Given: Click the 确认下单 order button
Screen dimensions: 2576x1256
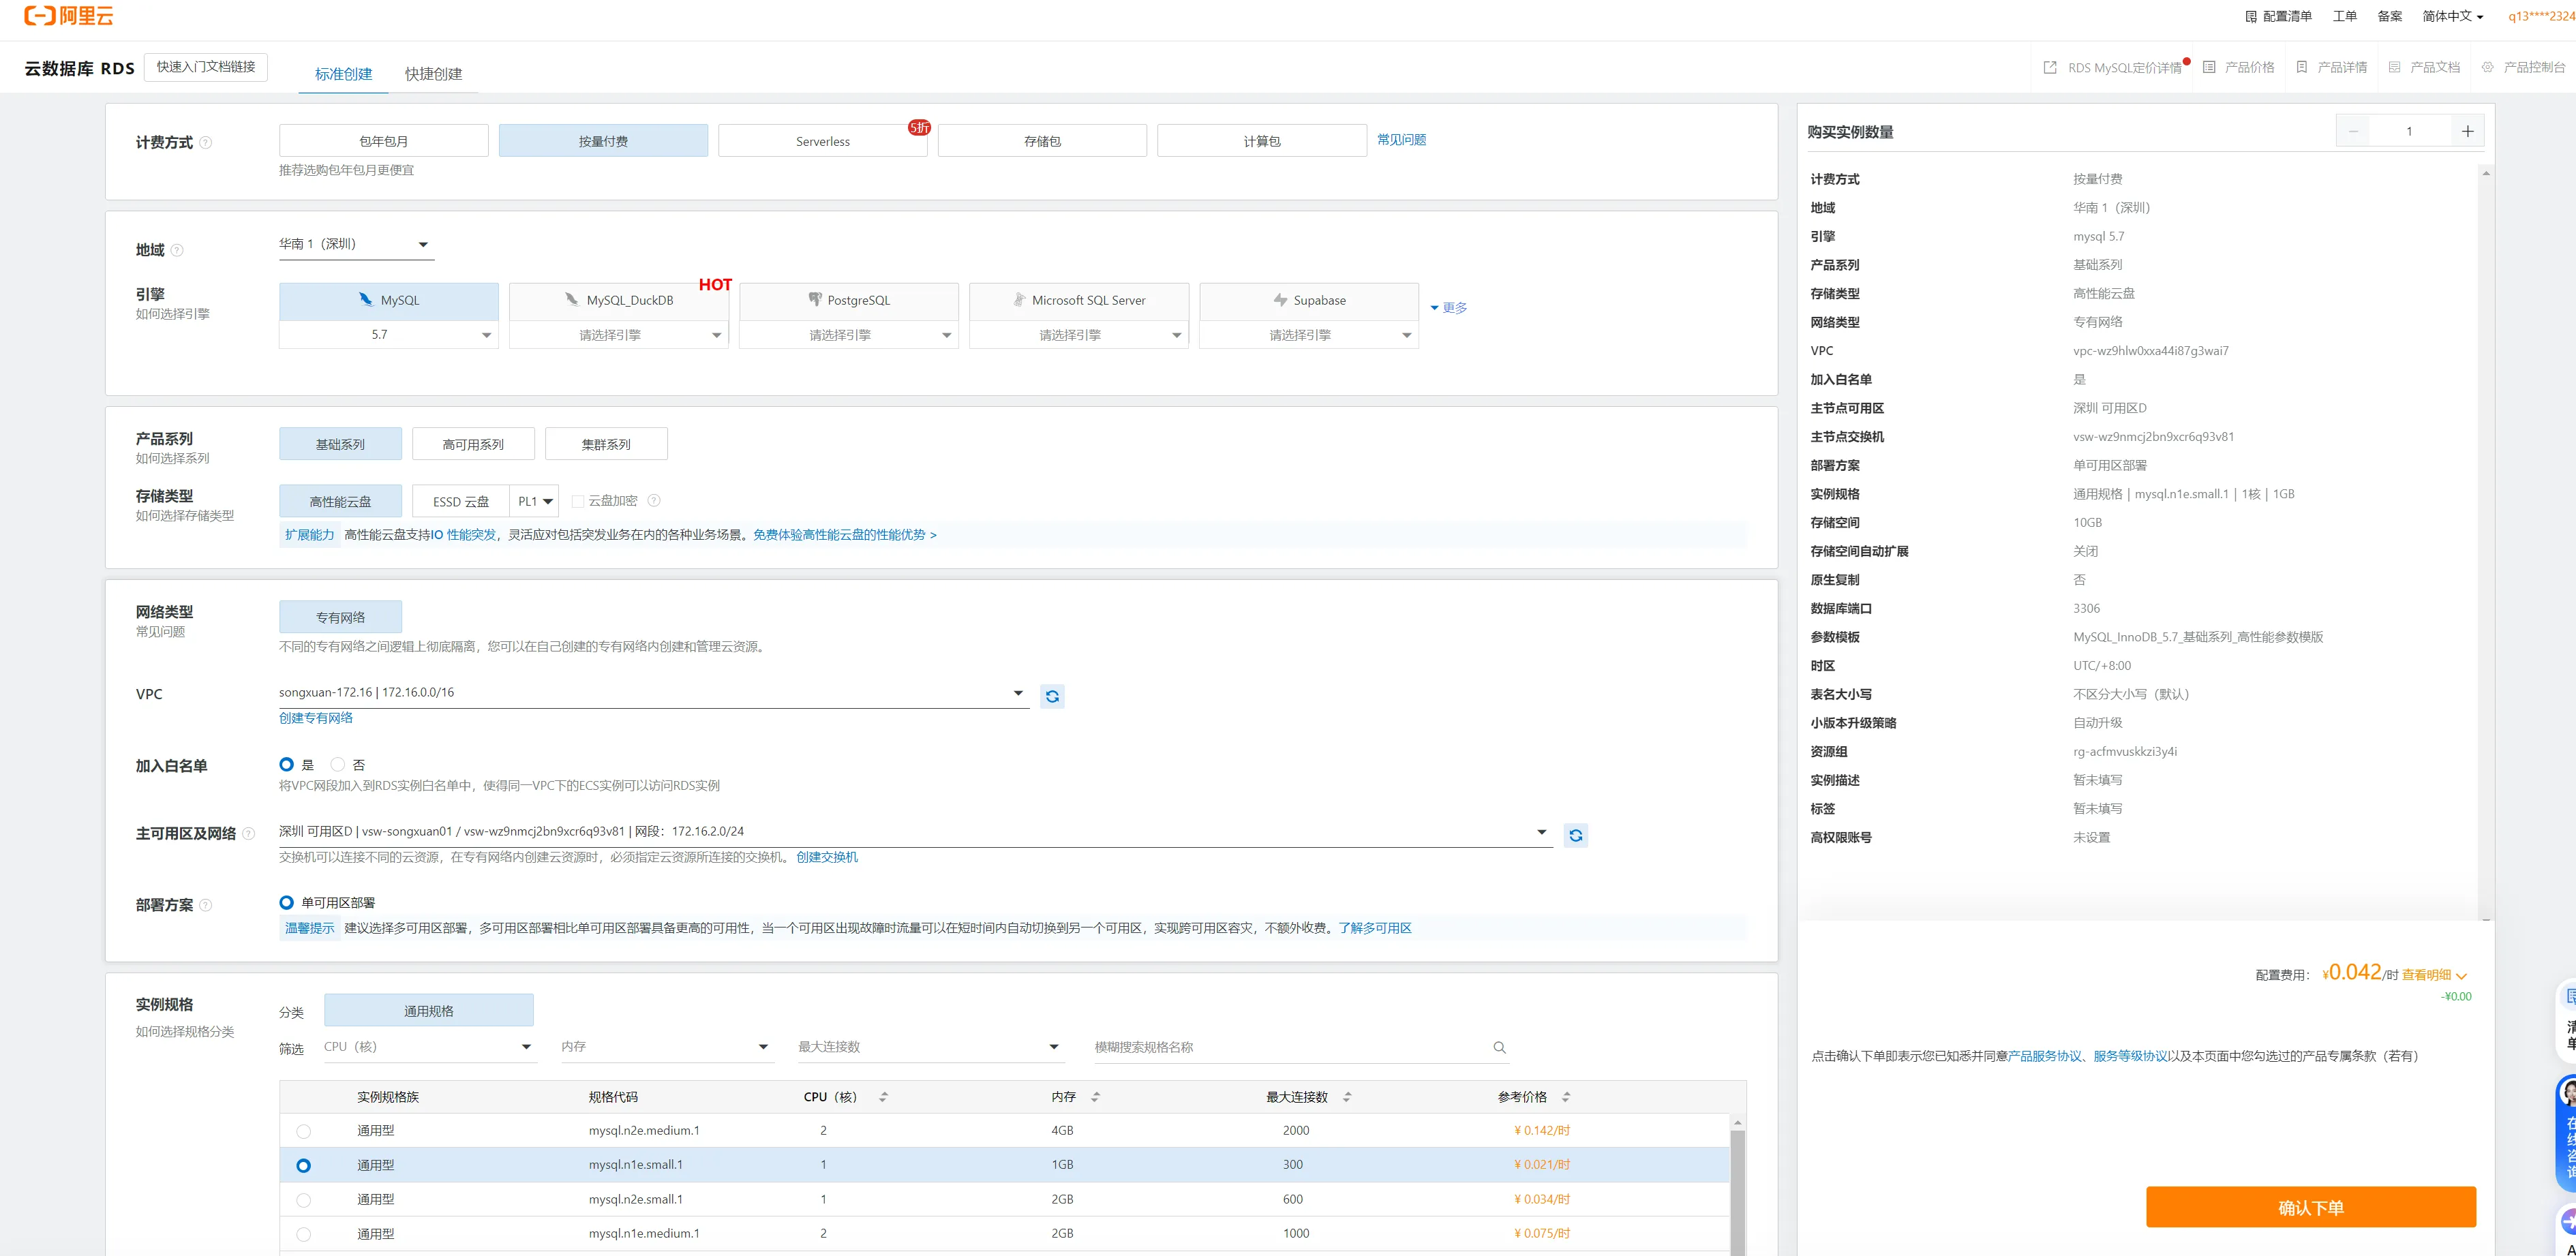Looking at the screenshot, I should 2310,1207.
